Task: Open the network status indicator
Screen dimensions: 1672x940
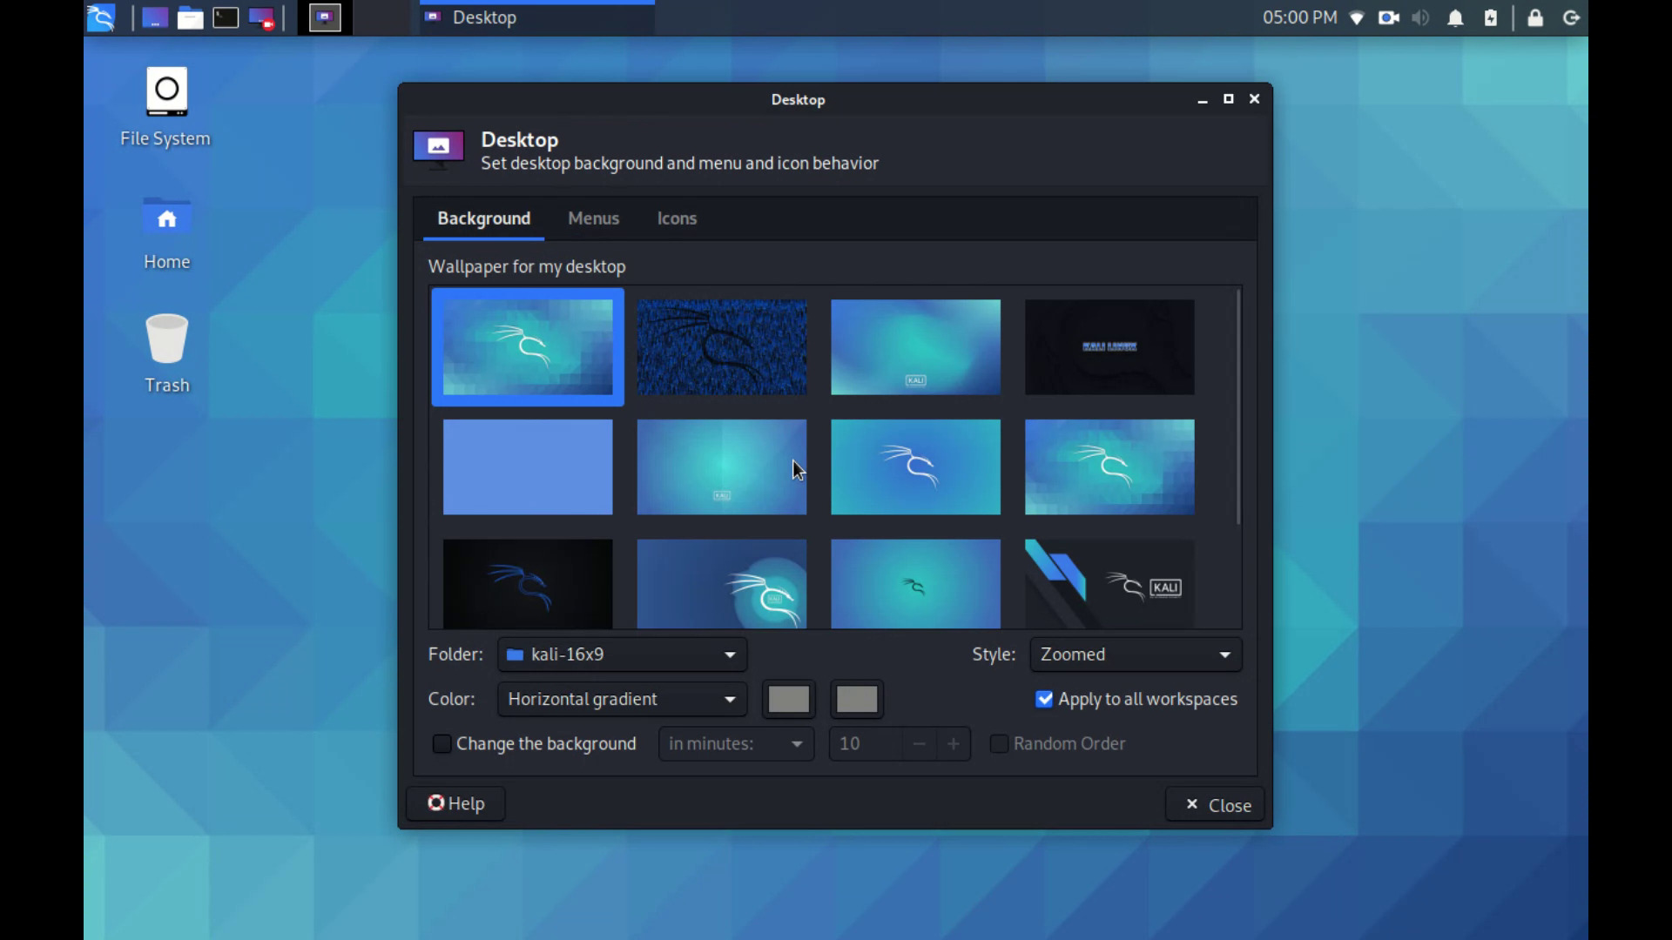Action: click(x=1358, y=17)
